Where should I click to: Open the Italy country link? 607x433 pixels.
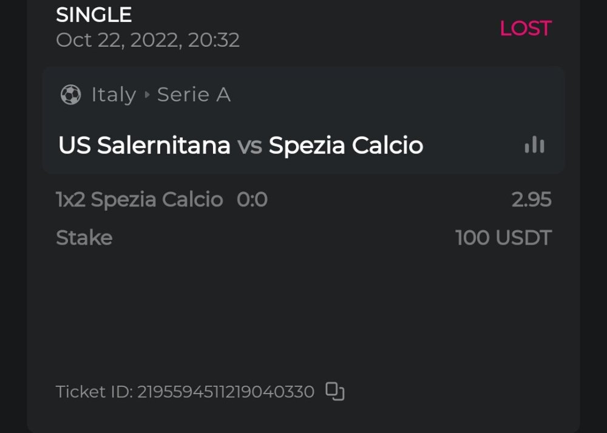pyautogui.click(x=114, y=95)
